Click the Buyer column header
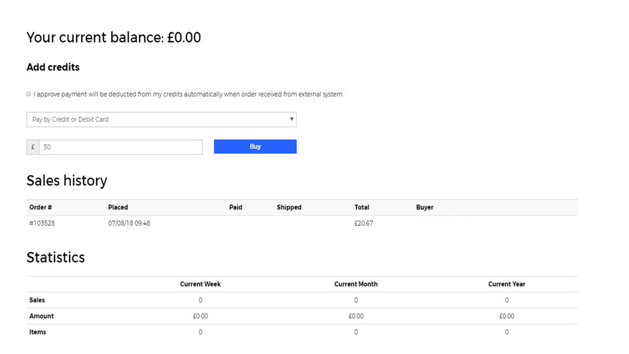Screen dimensions: 629x354 (x=425, y=207)
